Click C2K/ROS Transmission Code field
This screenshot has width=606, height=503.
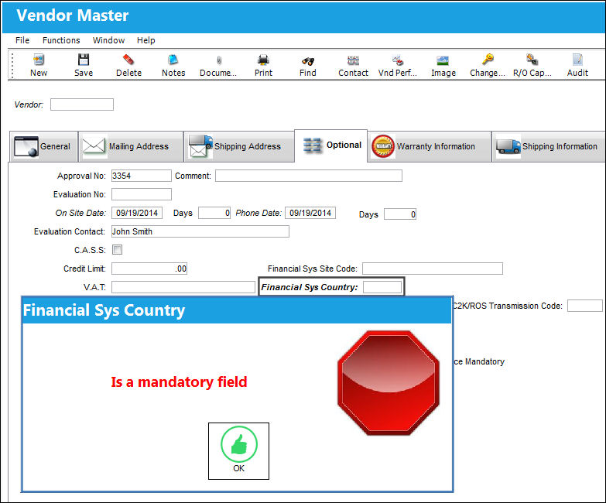pyautogui.click(x=585, y=306)
